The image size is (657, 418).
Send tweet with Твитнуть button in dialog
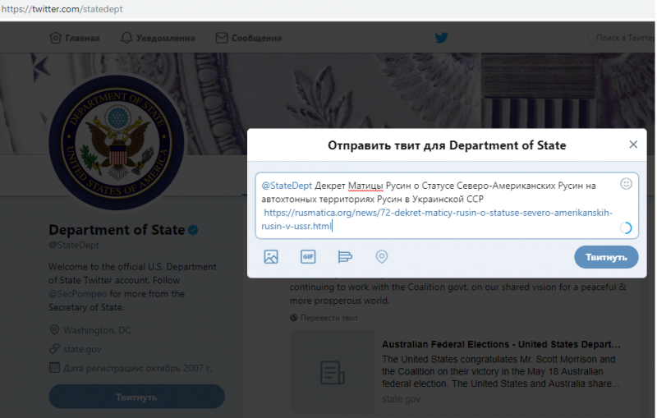(x=606, y=257)
